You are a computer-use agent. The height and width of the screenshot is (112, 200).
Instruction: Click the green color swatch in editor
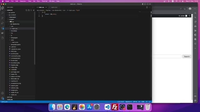pyautogui.click(x=51, y=14)
